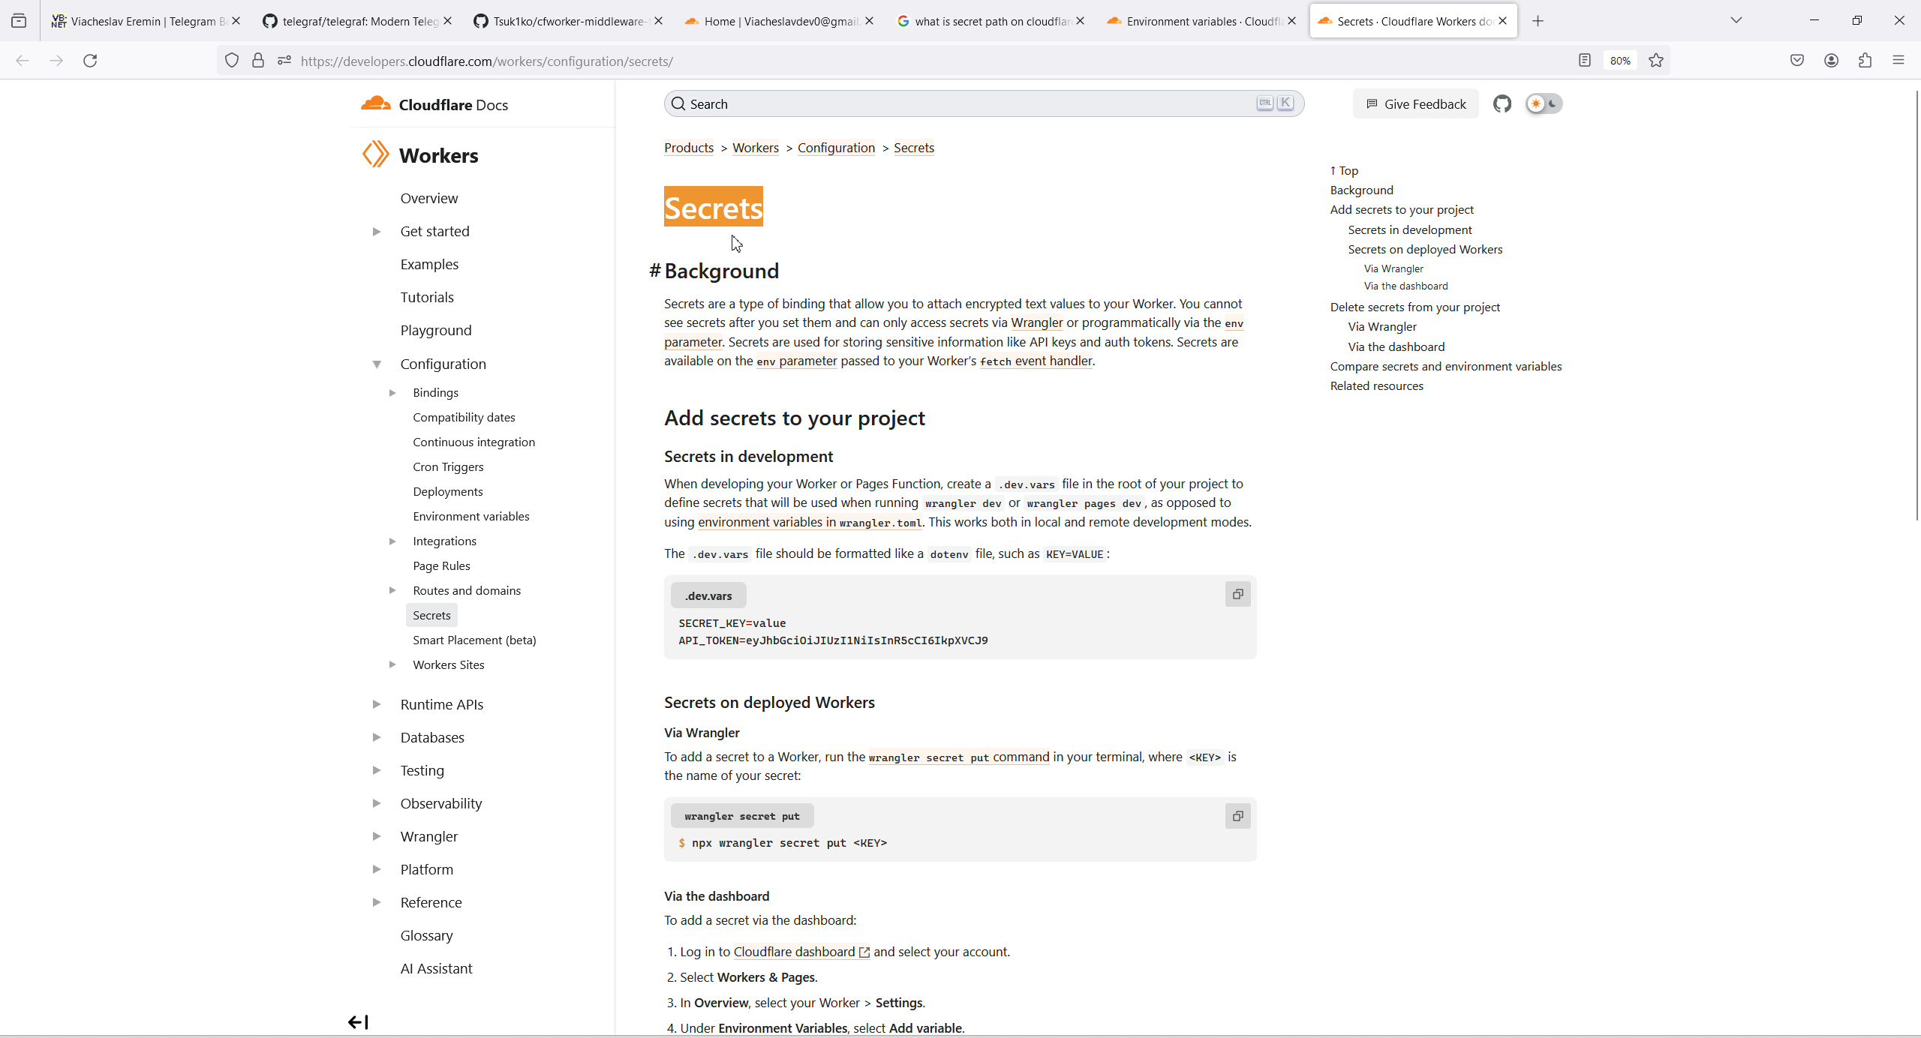
Task: Open the list all tabs dropdown
Action: coord(1736,21)
